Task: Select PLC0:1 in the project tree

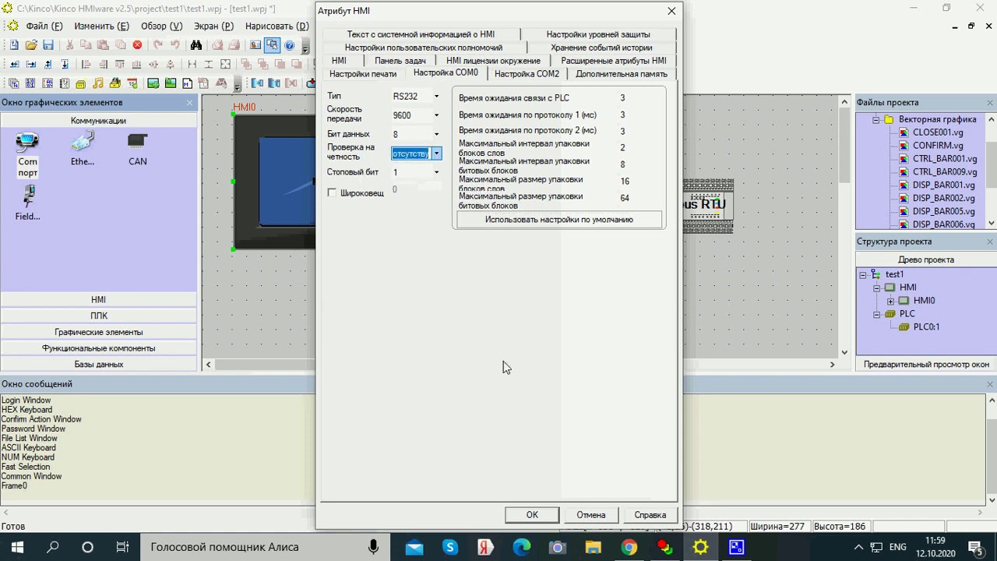Action: (x=926, y=327)
